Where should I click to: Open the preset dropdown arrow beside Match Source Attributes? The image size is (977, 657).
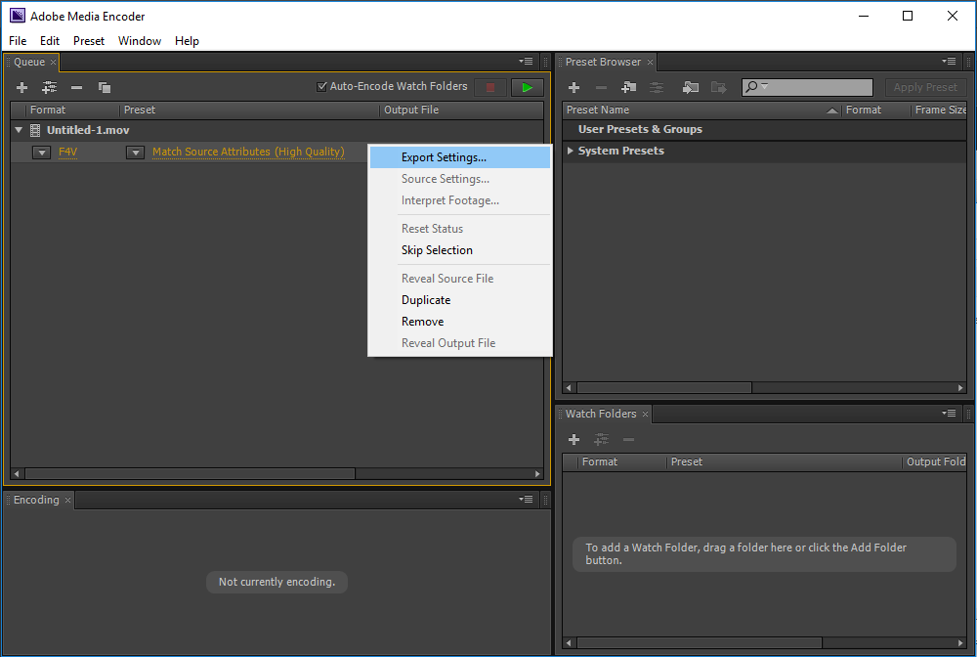tap(135, 153)
